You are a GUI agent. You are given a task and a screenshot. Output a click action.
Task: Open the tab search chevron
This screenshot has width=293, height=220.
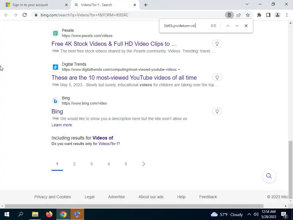click(x=247, y=4)
